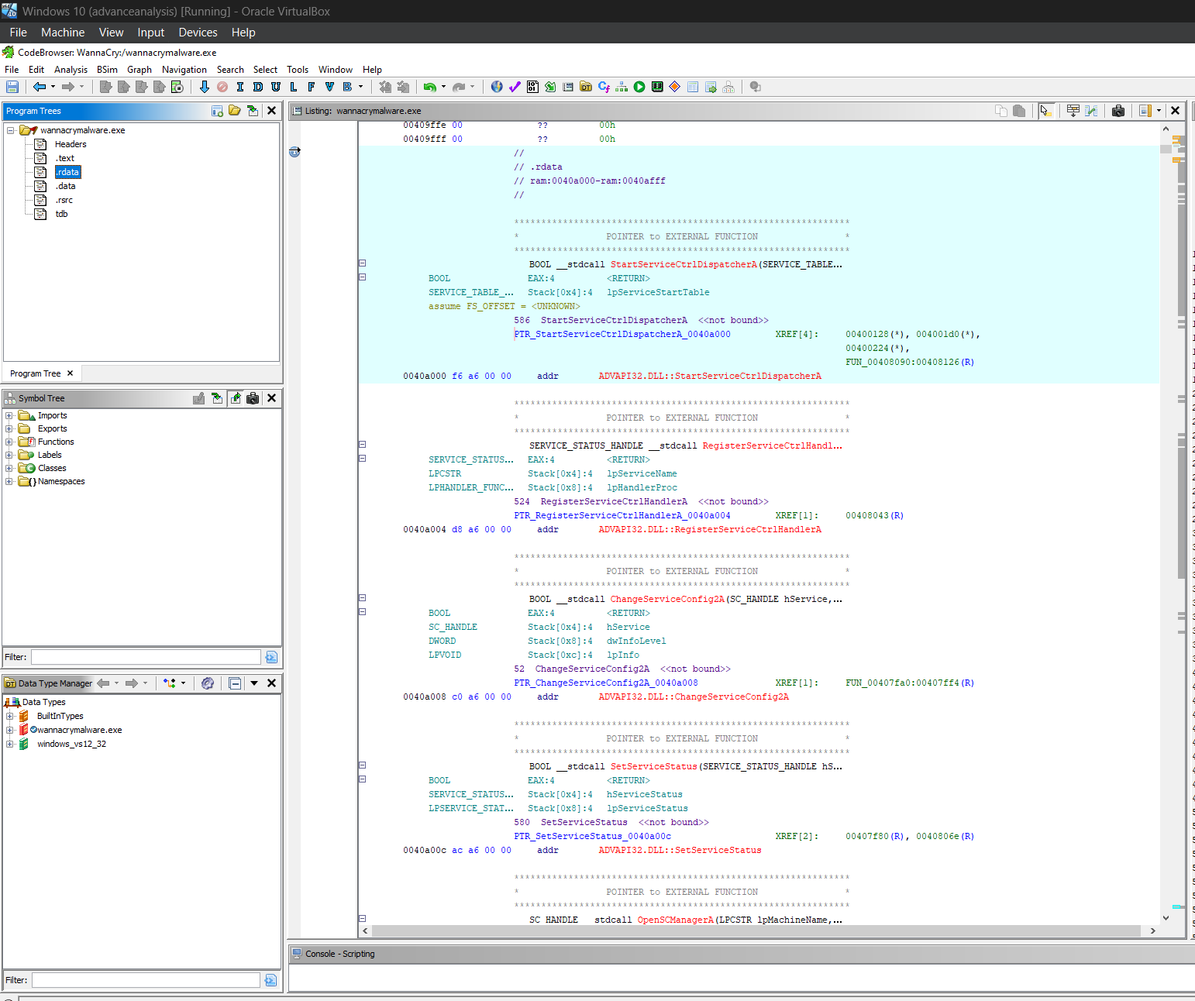Click the globe navigation icon in toolbar
This screenshot has width=1195, height=1001.
coord(497,87)
